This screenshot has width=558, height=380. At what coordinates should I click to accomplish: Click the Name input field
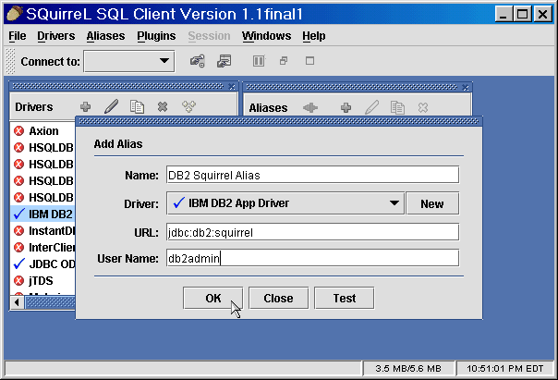pos(312,175)
